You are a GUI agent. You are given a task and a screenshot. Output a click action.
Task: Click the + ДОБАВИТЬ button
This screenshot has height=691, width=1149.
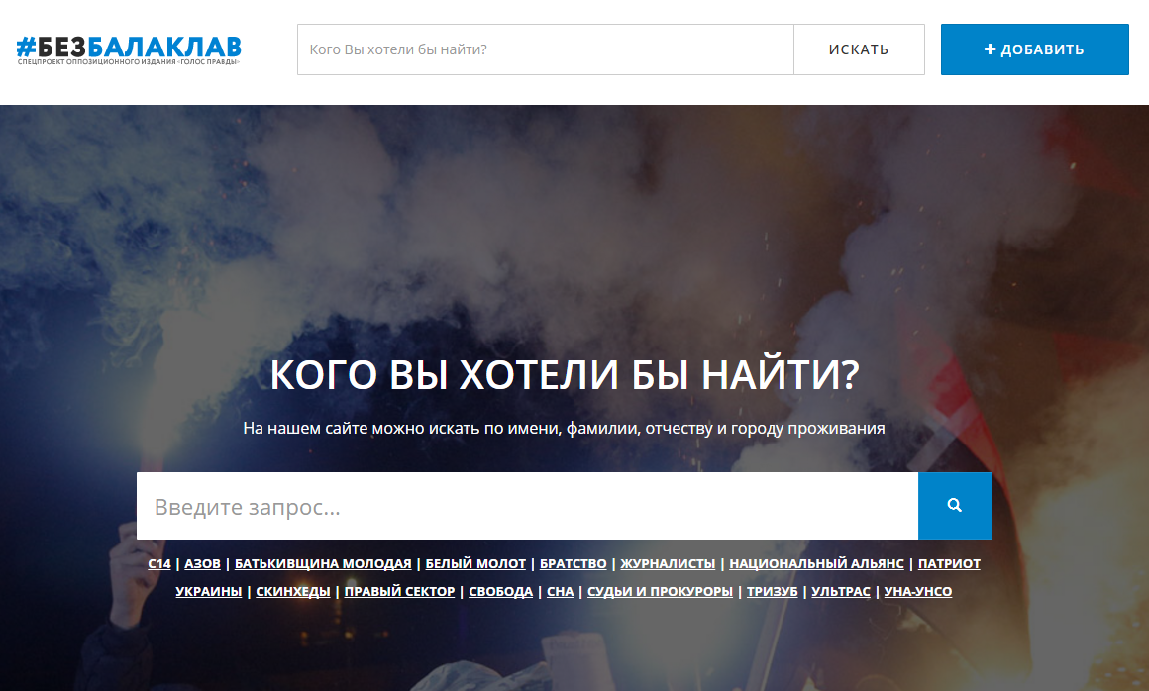pos(1034,49)
